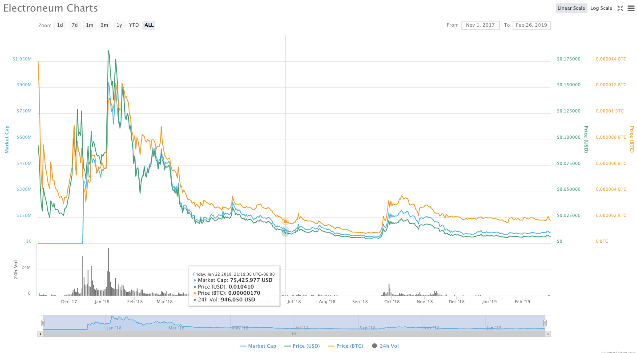Click the Electroneum Charts heading
Viewport: 637px width, 353px height.
tap(51, 8)
